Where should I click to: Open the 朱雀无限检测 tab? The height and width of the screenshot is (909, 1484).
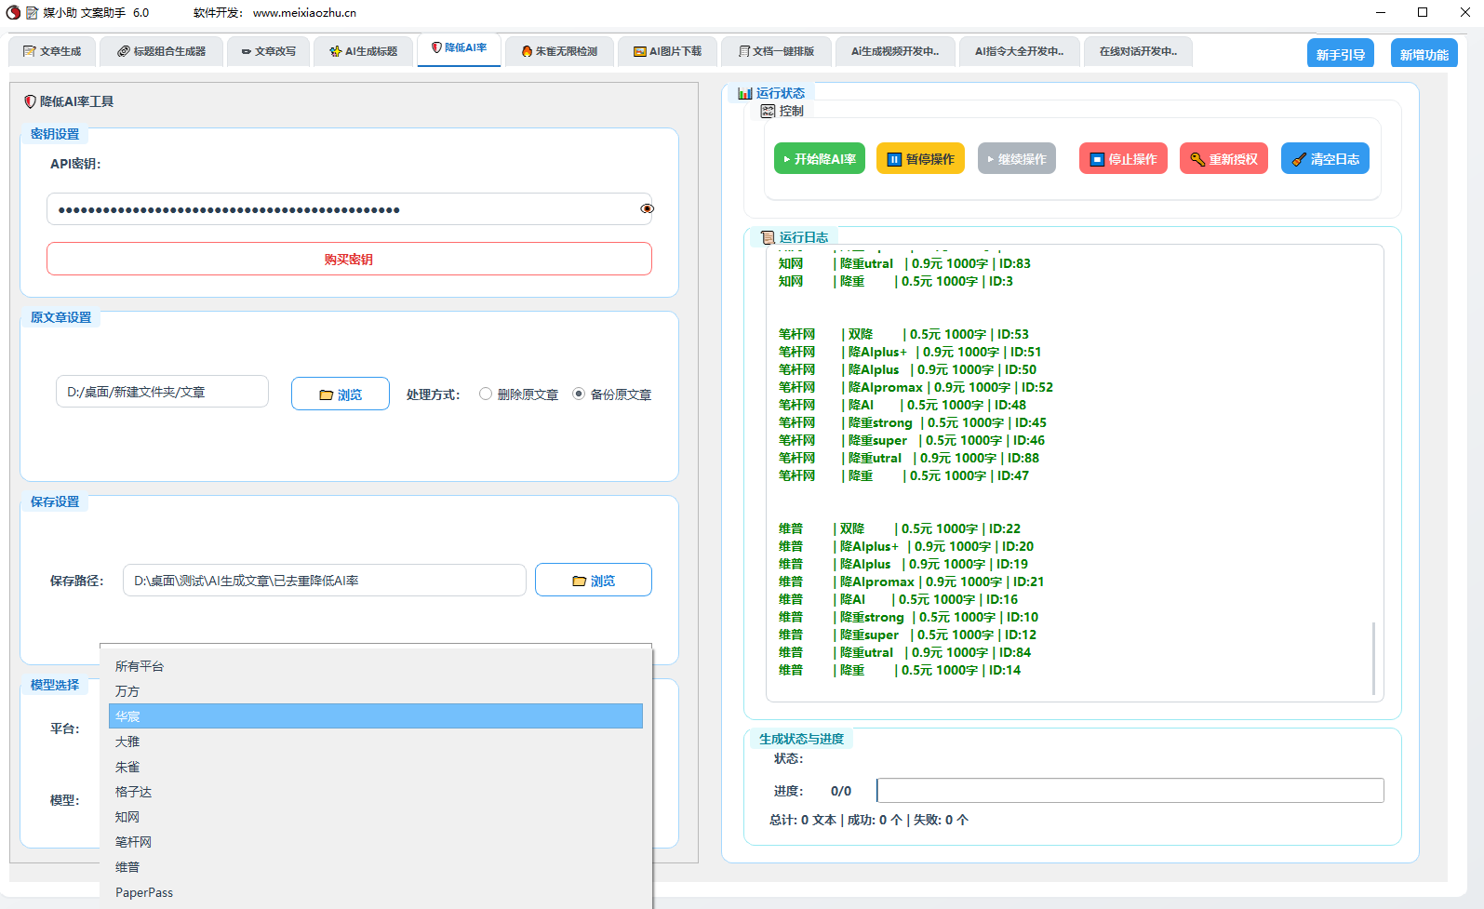(559, 51)
